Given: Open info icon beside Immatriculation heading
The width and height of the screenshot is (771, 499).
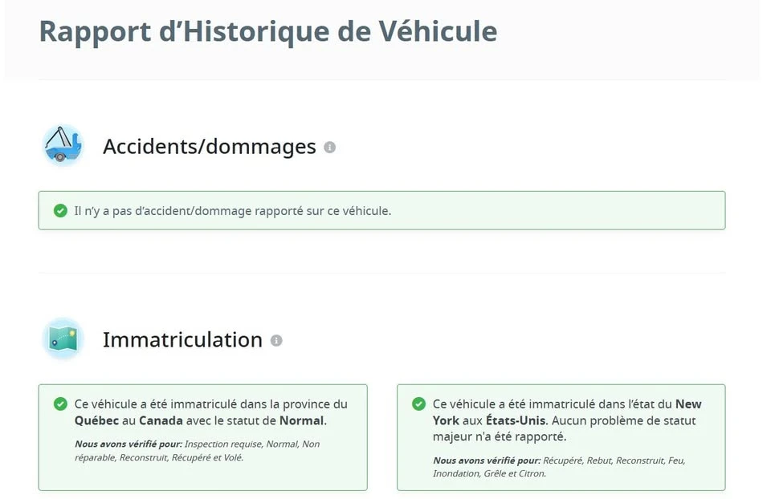Looking at the screenshot, I should point(276,340).
